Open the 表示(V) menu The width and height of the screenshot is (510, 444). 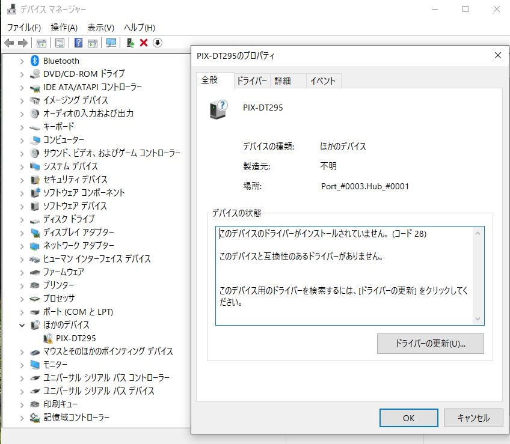(x=101, y=28)
